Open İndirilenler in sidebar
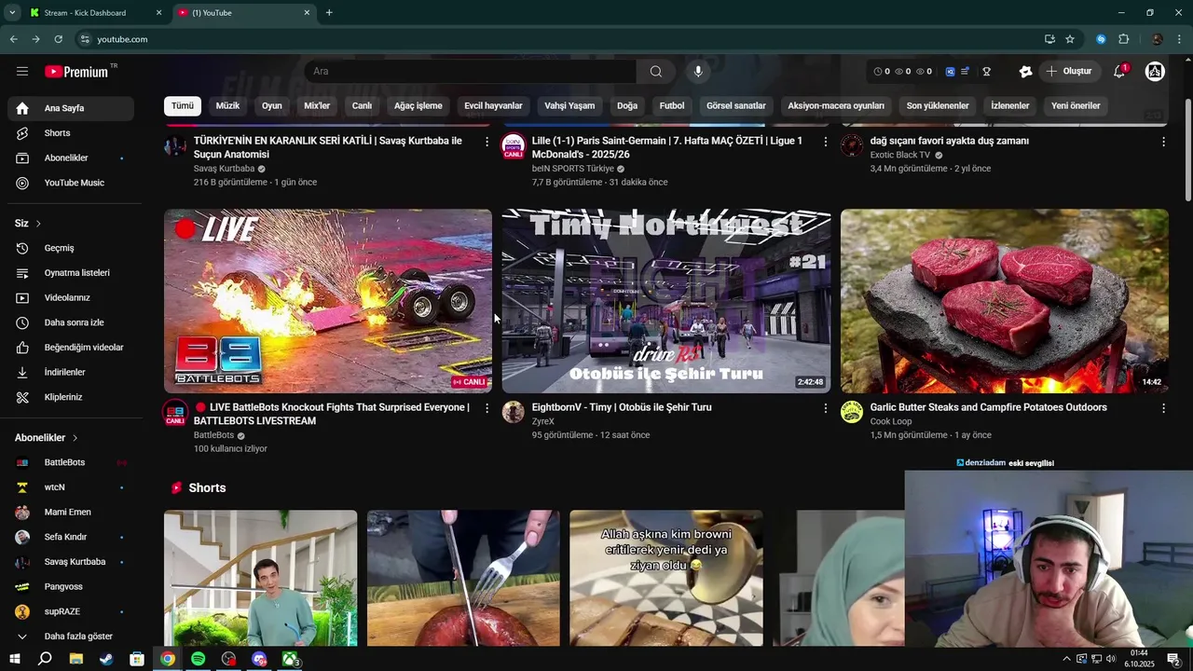The image size is (1193, 671). click(x=71, y=372)
